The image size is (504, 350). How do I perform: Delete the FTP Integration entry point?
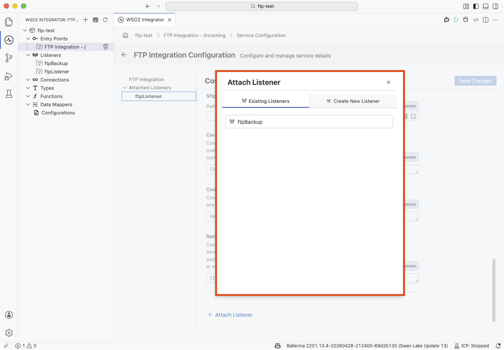[106, 47]
